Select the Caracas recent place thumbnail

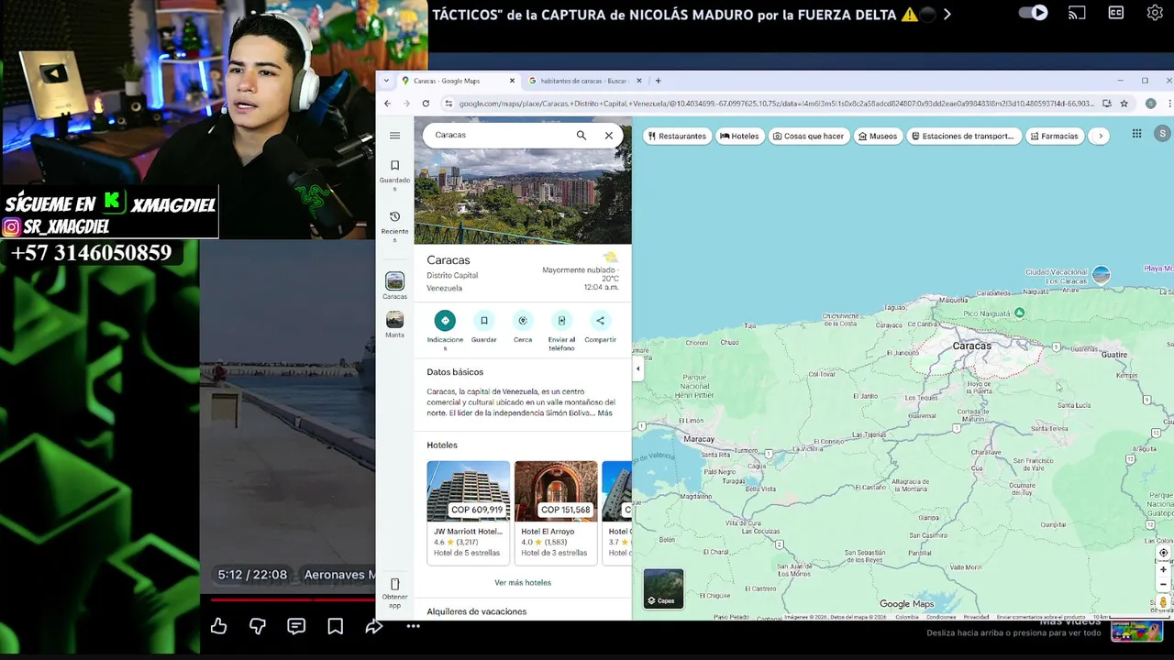tap(394, 286)
